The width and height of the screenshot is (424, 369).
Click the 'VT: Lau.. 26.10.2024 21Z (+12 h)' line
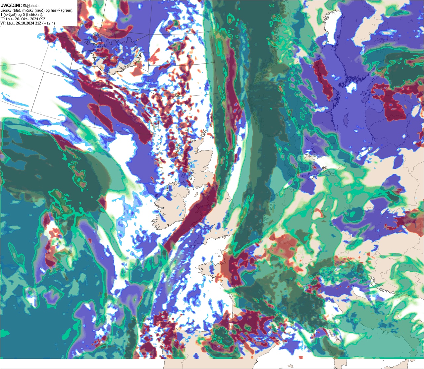tap(28, 23)
